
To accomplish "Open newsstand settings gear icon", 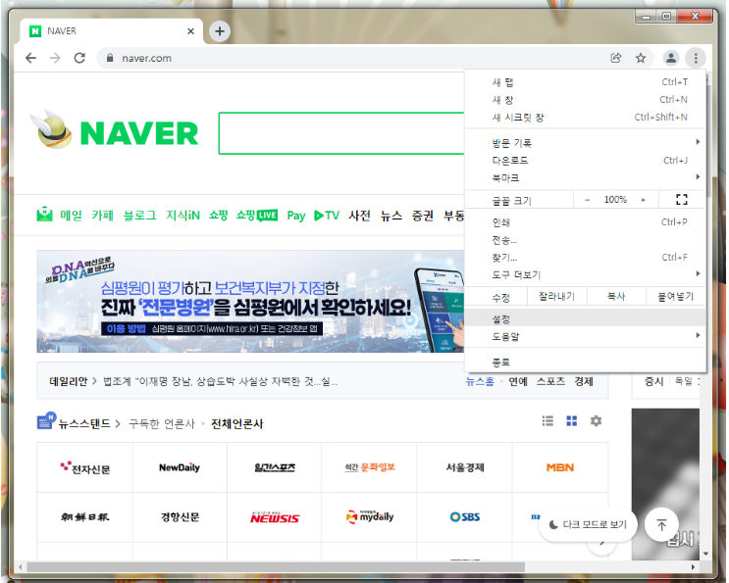I will pyautogui.click(x=596, y=421).
